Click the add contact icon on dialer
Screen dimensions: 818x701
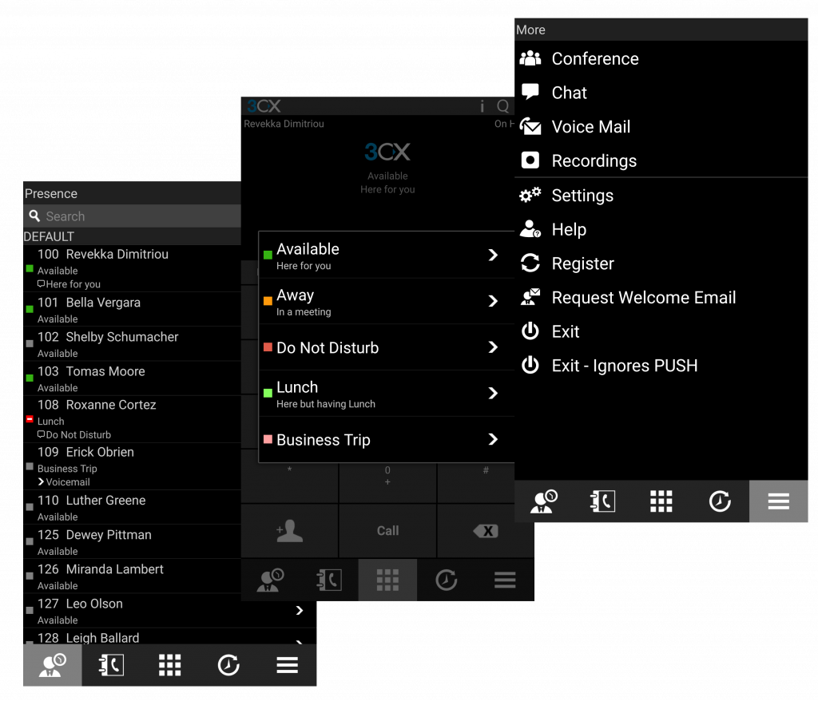pos(289,531)
